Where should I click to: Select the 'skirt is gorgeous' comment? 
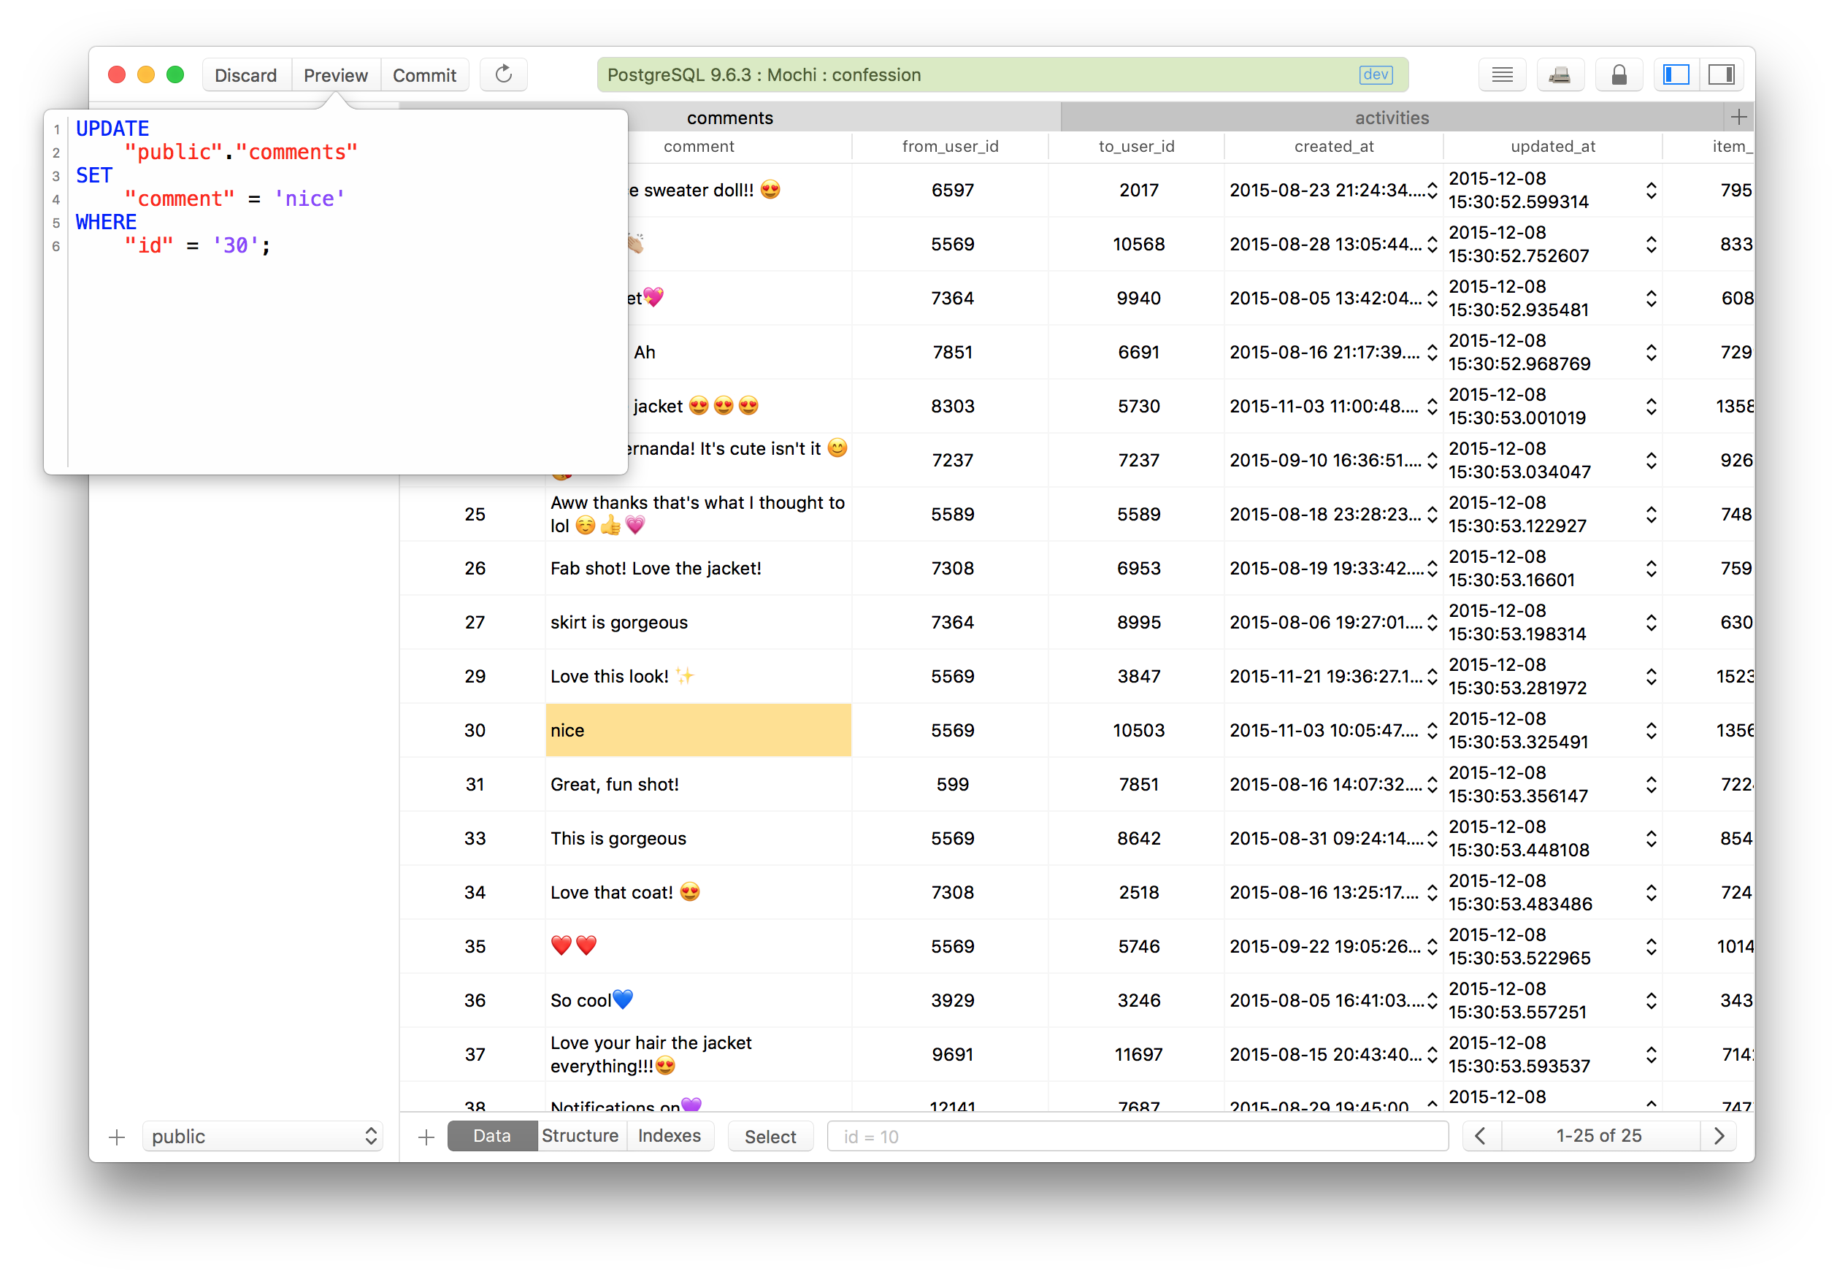(699, 622)
